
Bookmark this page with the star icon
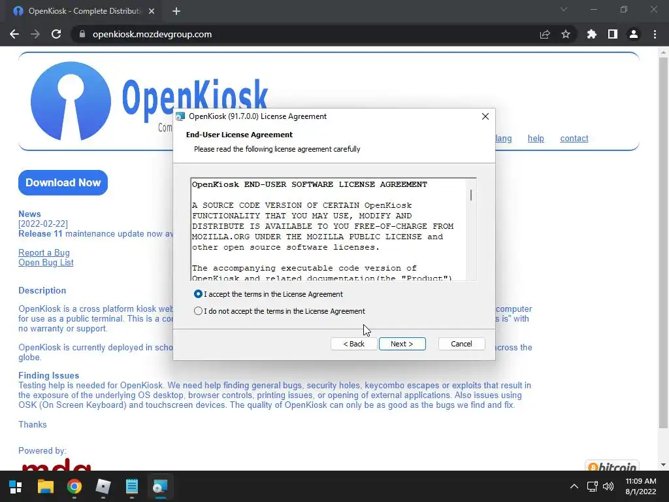click(566, 34)
